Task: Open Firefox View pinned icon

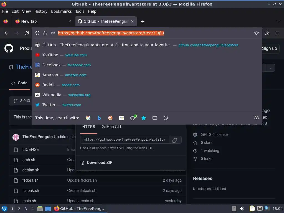Action: 6,21
